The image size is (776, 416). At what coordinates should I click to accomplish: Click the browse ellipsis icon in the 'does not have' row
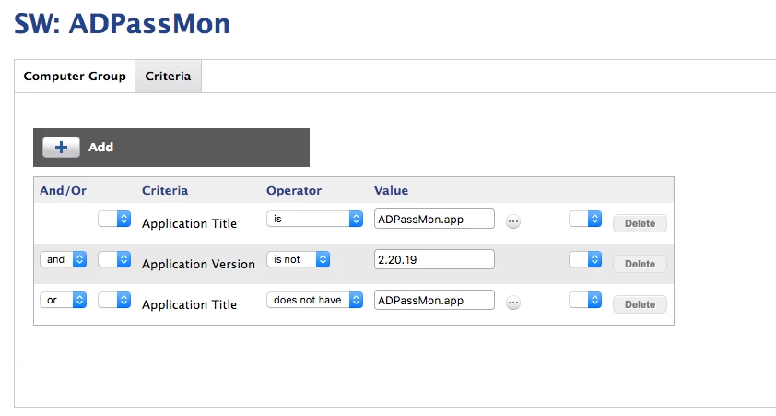point(513,303)
